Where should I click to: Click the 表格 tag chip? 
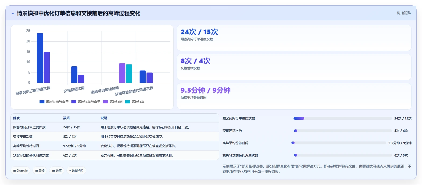pyautogui.click(x=40, y=171)
